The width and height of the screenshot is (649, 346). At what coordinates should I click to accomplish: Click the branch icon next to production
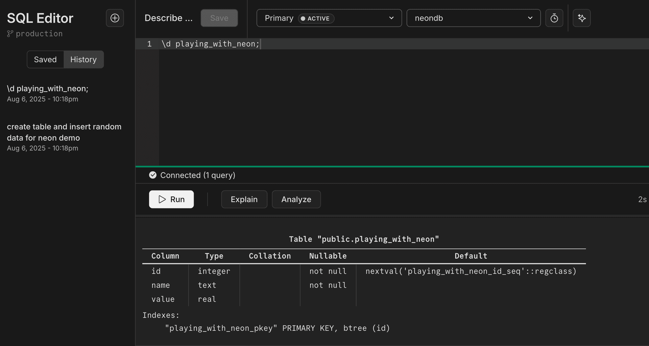click(x=9, y=33)
